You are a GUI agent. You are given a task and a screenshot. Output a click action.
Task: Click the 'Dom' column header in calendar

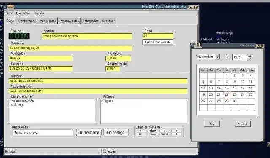[251, 70]
